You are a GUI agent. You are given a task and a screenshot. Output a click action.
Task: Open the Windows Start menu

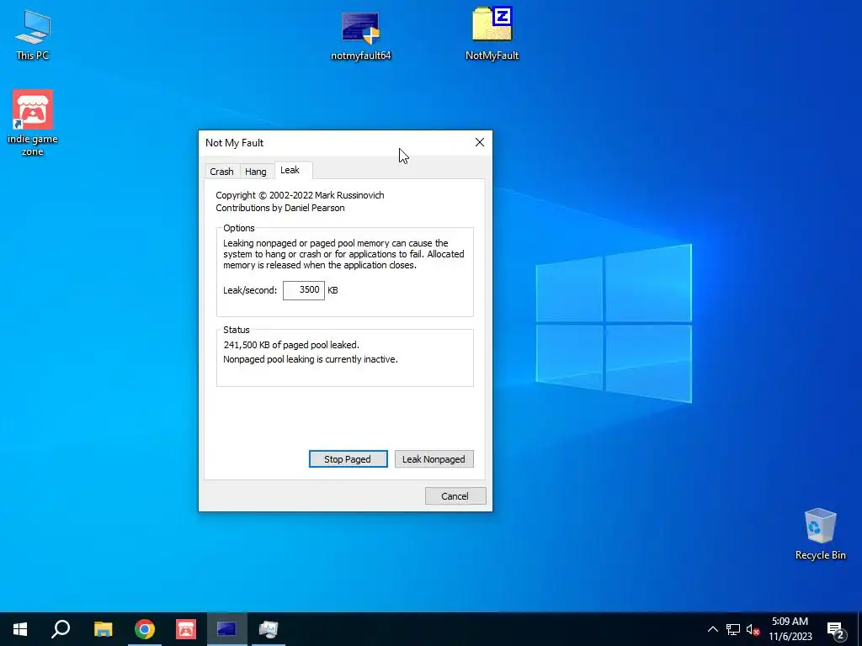pos(20,629)
